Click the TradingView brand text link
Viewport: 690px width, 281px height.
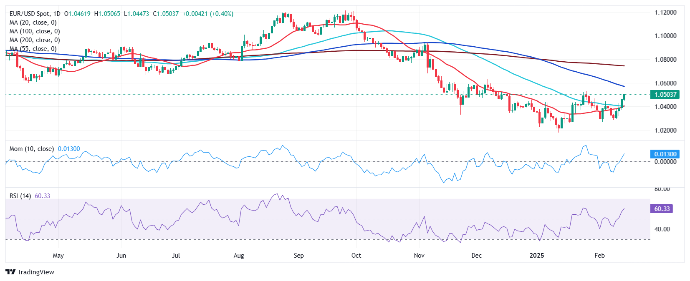click(x=36, y=272)
